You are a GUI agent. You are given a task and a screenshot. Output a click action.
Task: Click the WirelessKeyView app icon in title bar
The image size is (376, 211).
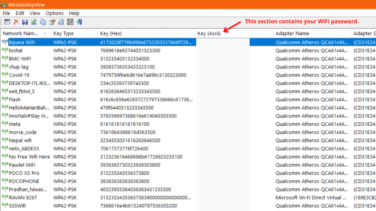point(4,4)
